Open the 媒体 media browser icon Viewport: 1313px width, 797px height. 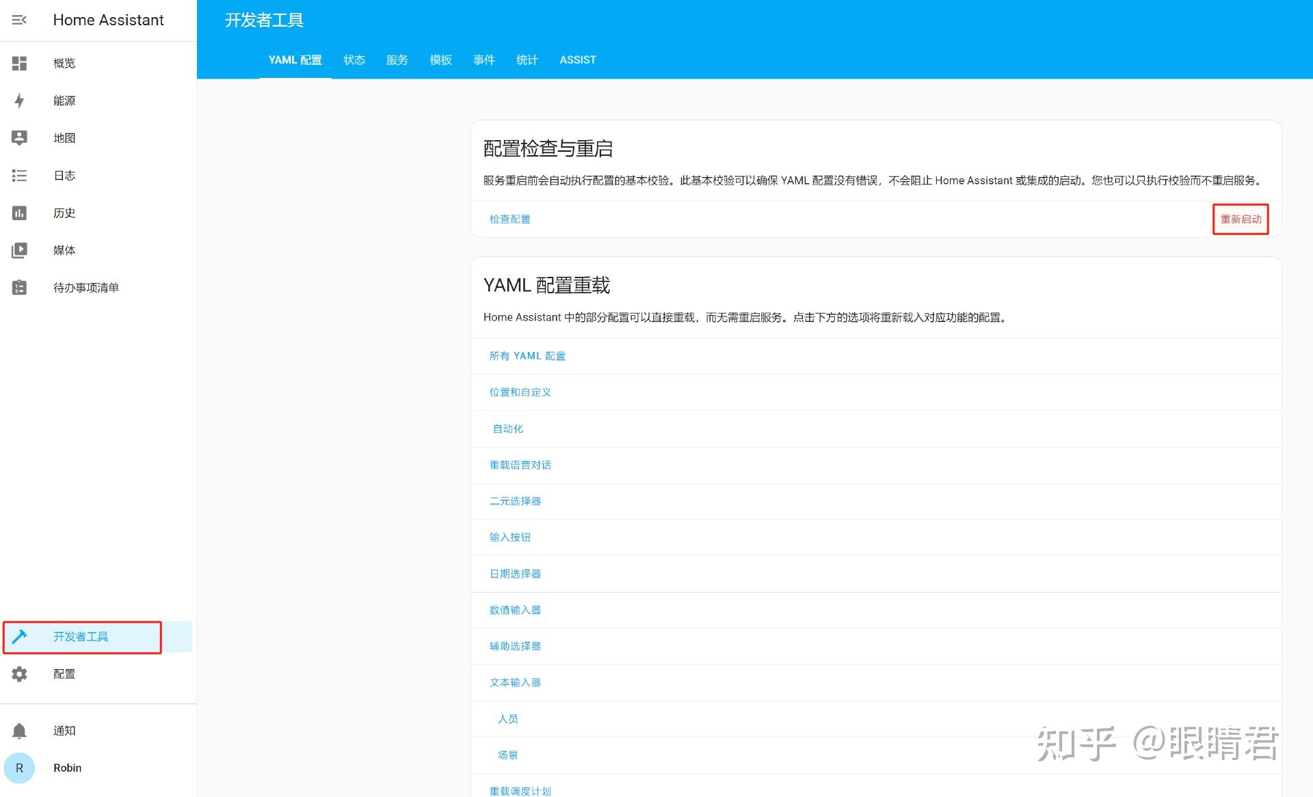(x=19, y=250)
